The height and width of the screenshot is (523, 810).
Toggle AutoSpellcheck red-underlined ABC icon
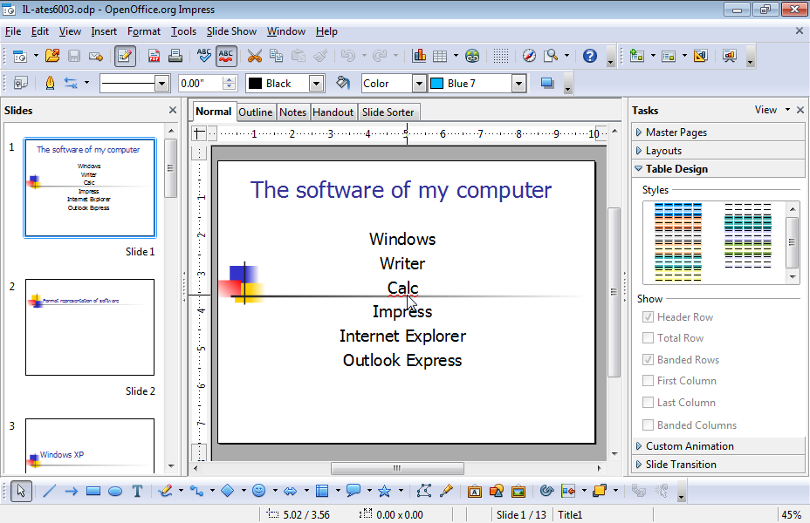(226, 56)
